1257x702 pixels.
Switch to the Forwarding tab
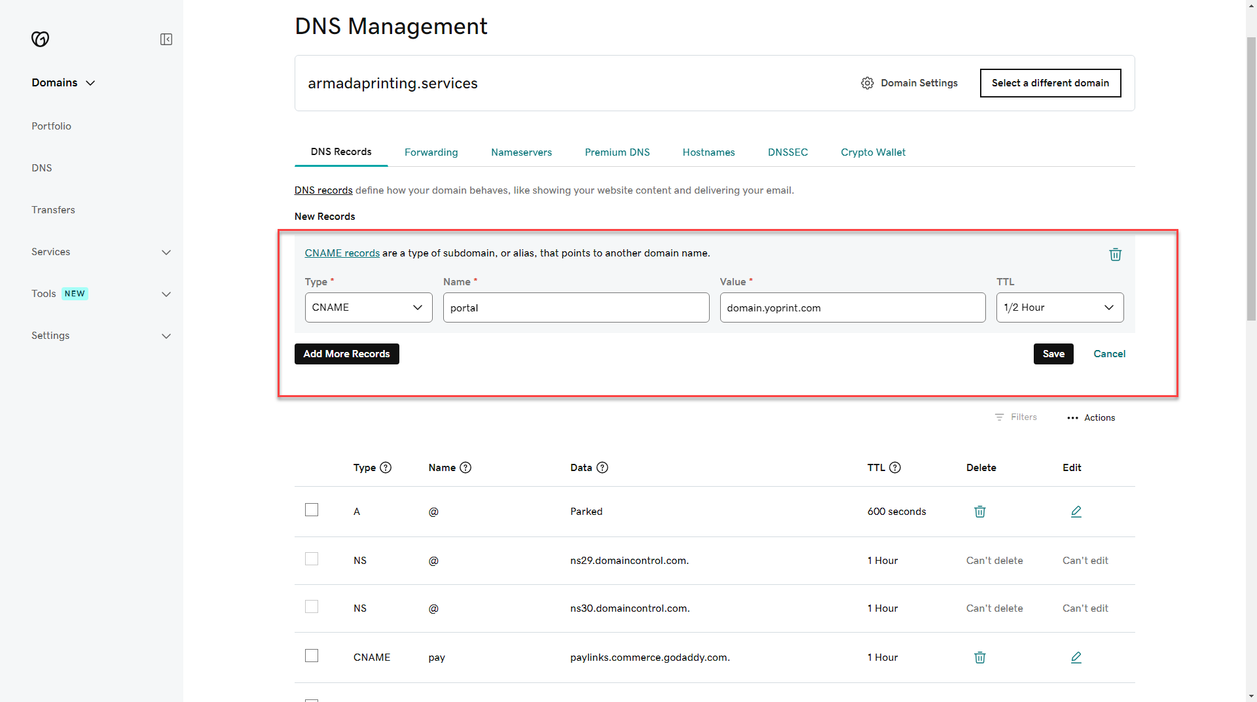tap(431, 152)
